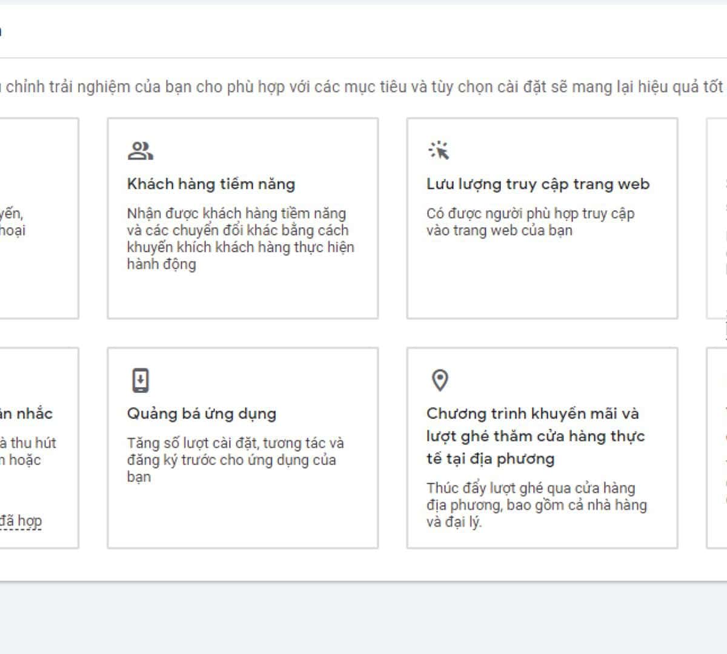Select the partially visible bottom-right goal card
The width and height of the screenshot is (727, 654).
(717, 448)
